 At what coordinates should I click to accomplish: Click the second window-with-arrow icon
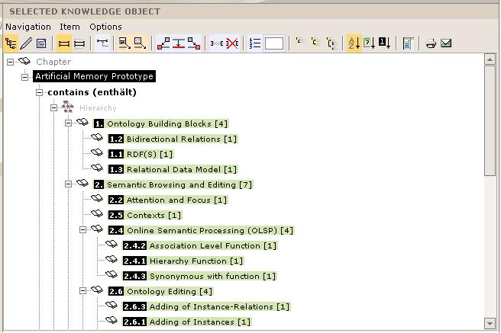click(140, 43)
